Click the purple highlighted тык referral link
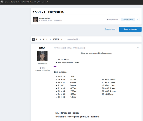The height and width of the screenshot is (121, 143). click(x=55, y=67)
